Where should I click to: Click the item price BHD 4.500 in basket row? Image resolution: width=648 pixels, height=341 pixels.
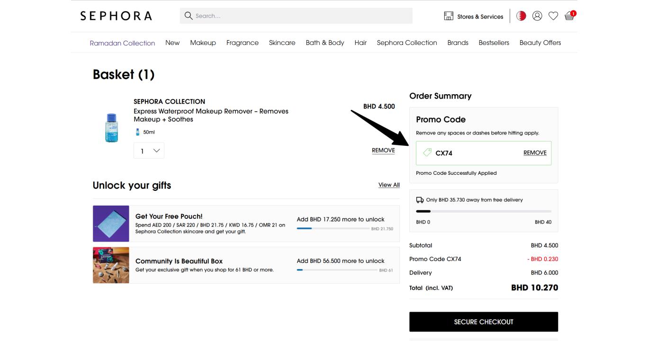379,107
